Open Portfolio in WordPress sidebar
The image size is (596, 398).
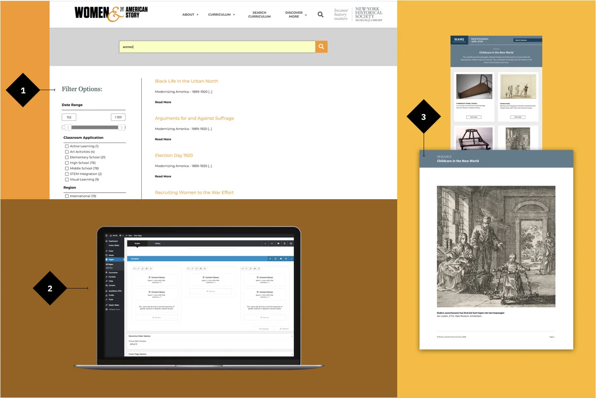tap(112, 277)
